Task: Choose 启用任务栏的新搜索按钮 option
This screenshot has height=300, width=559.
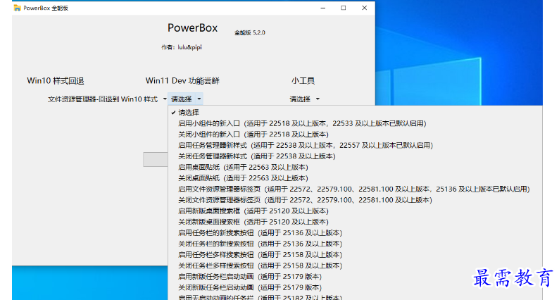Action: [x=355, y=233]
